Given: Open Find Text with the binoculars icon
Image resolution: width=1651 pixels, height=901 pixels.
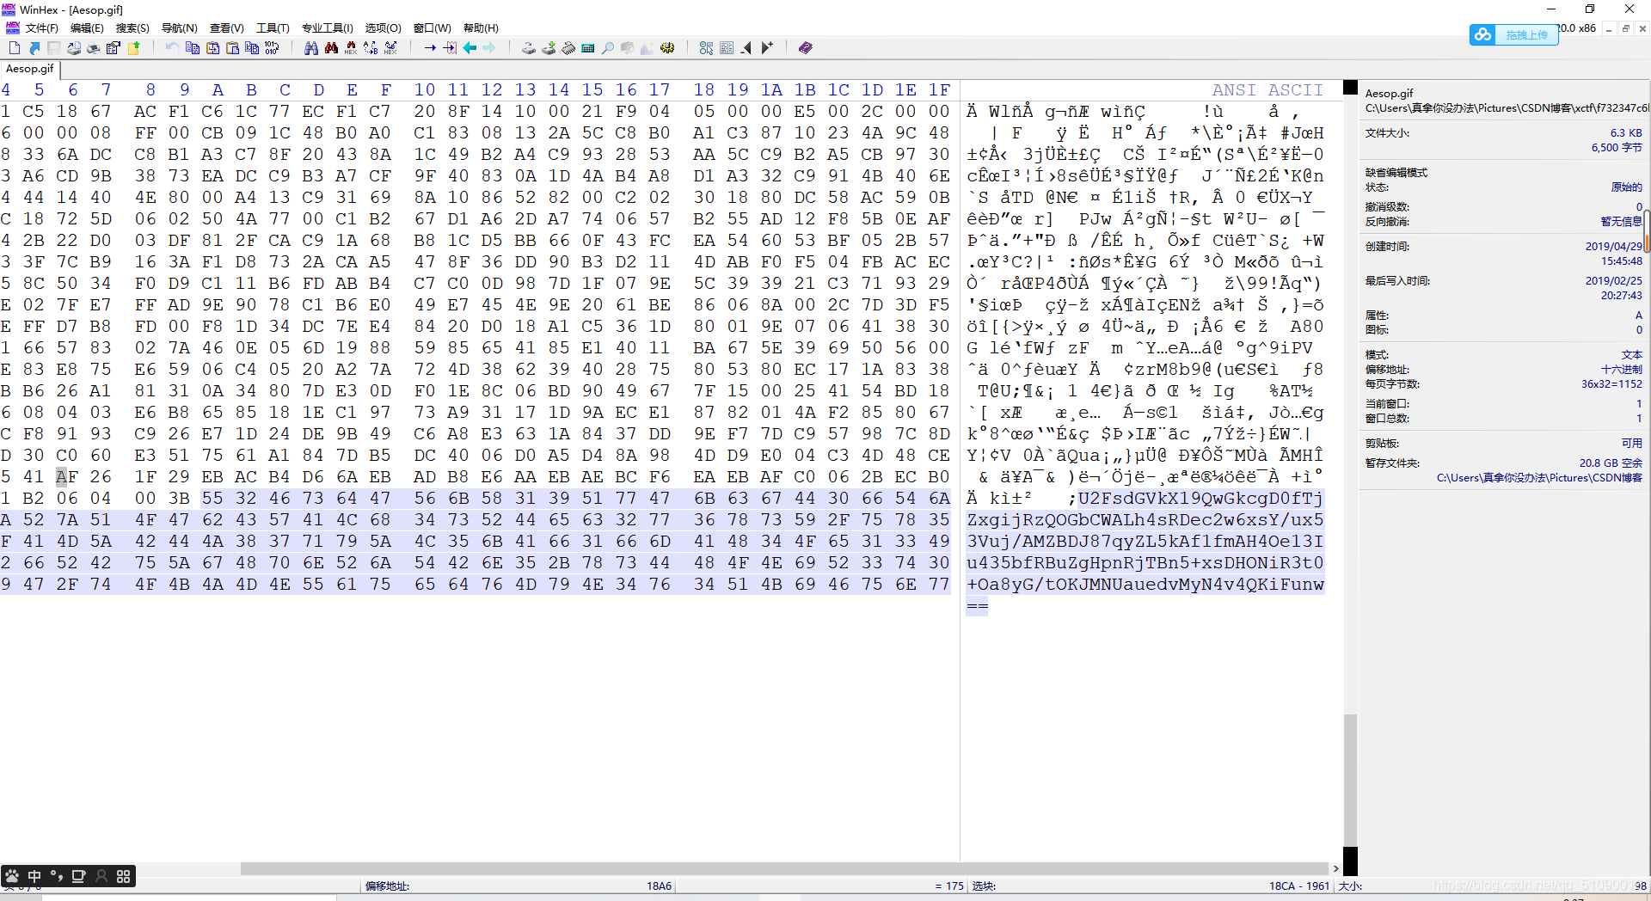Looking at the screenshot, I should click(311, 48).
